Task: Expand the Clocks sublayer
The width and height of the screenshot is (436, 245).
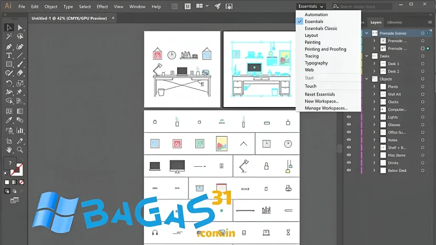Action: 374,102
